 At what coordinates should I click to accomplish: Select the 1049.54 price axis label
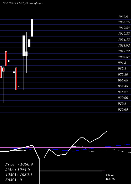point(124,28)
